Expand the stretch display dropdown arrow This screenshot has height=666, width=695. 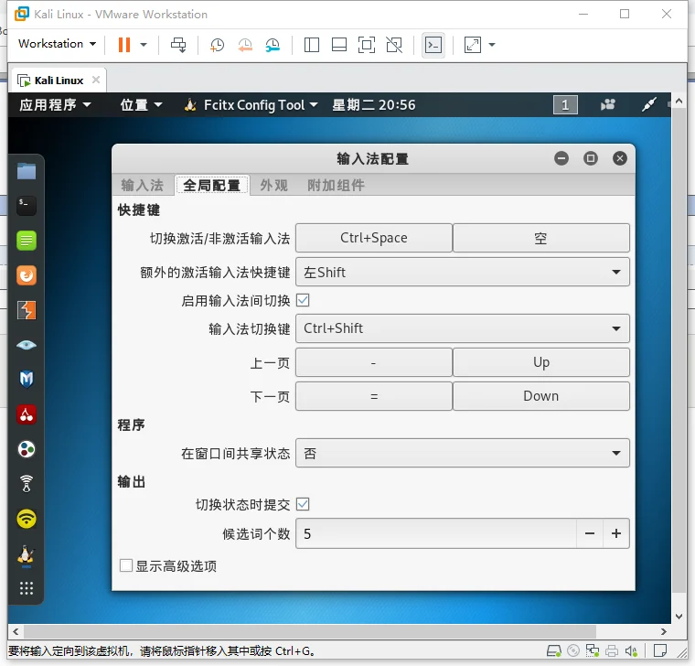[492, 44]
